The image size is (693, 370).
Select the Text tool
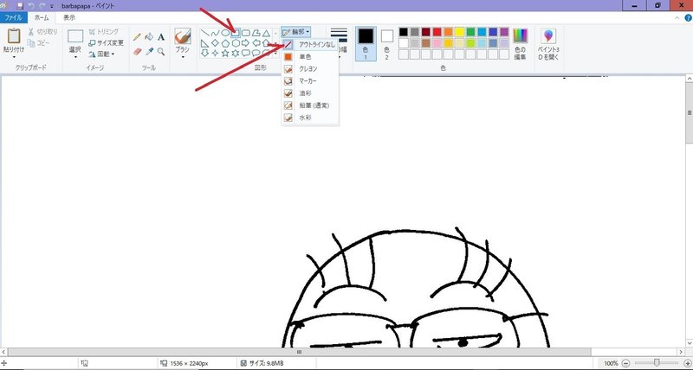click(x=161, y=37)
